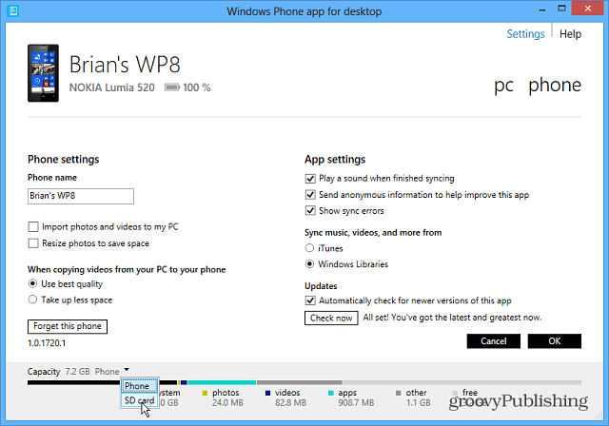Click the 7.2 GB capacity value

coord(77,371)
